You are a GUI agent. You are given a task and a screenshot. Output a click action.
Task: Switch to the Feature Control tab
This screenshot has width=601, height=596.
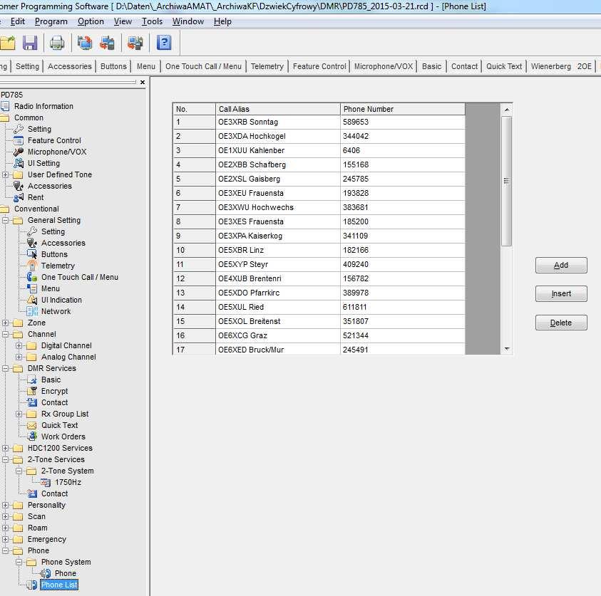click(x=319, y=66)
